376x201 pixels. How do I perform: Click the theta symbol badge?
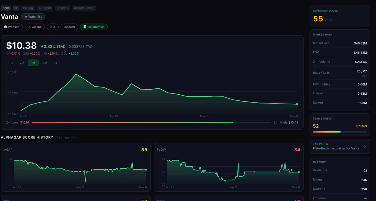[x=16, y=8]
